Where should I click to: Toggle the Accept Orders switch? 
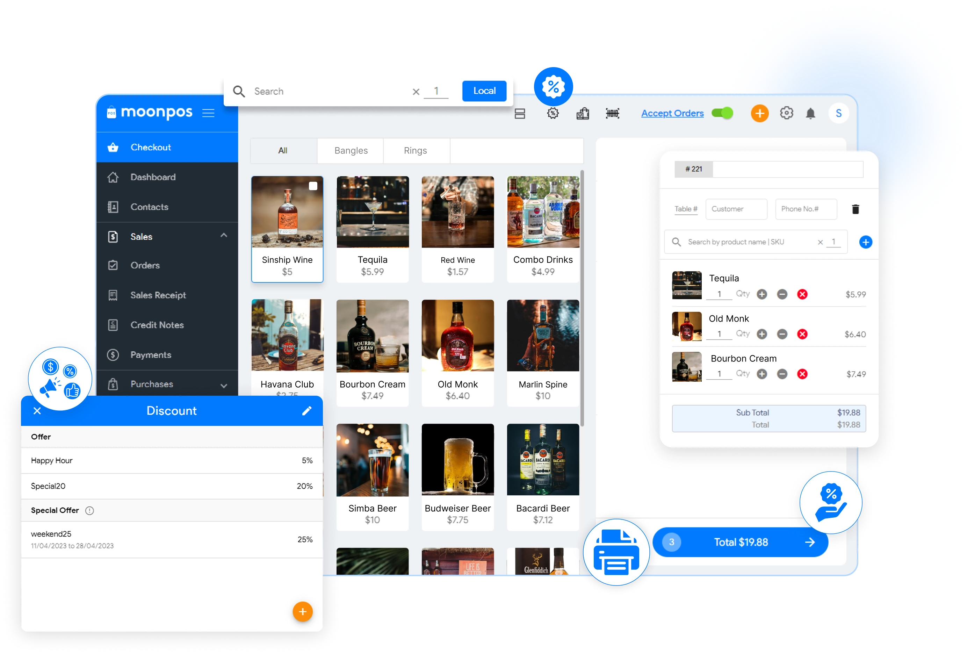[x=722, y=113]
